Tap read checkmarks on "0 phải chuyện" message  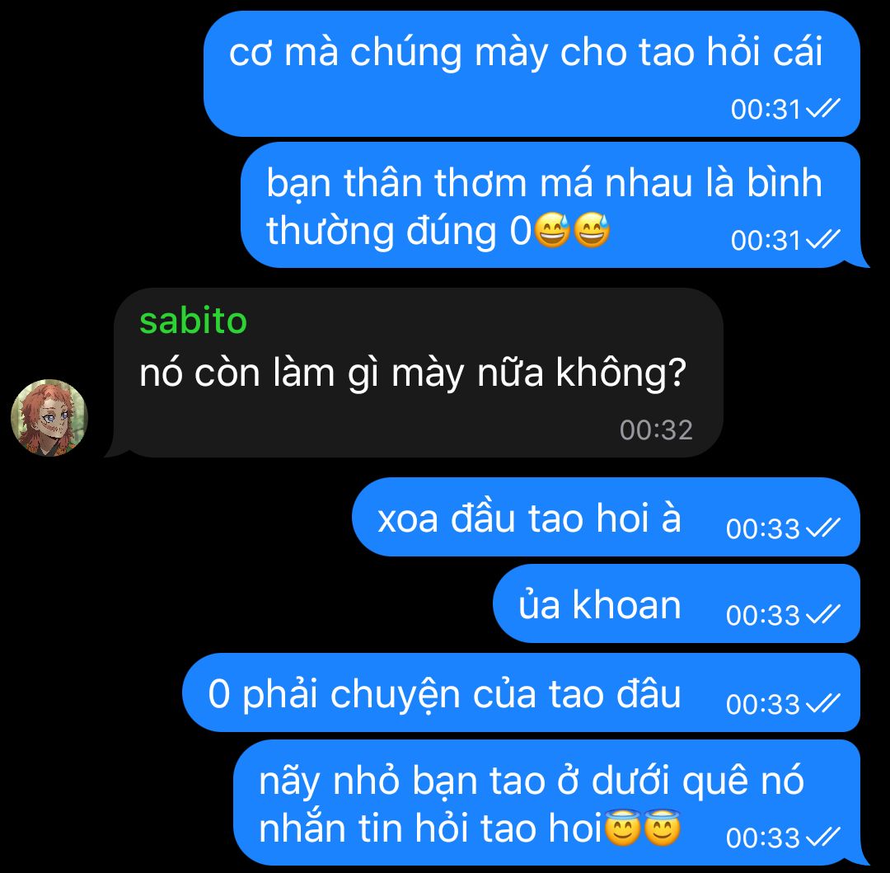pyautogui.click(x=822, y=704)
